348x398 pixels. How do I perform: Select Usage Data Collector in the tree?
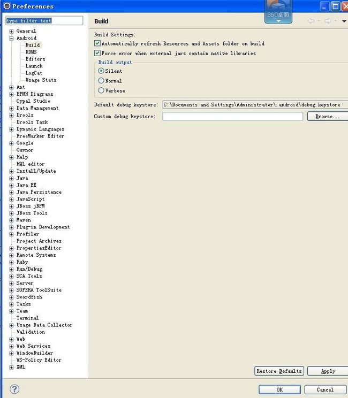pyautogui.click(x=44, y=325)
